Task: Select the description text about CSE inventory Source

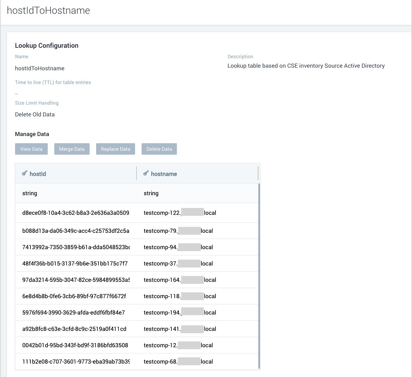Action: 306,66
